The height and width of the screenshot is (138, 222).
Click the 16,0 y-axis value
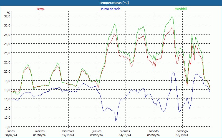(7, 90)
